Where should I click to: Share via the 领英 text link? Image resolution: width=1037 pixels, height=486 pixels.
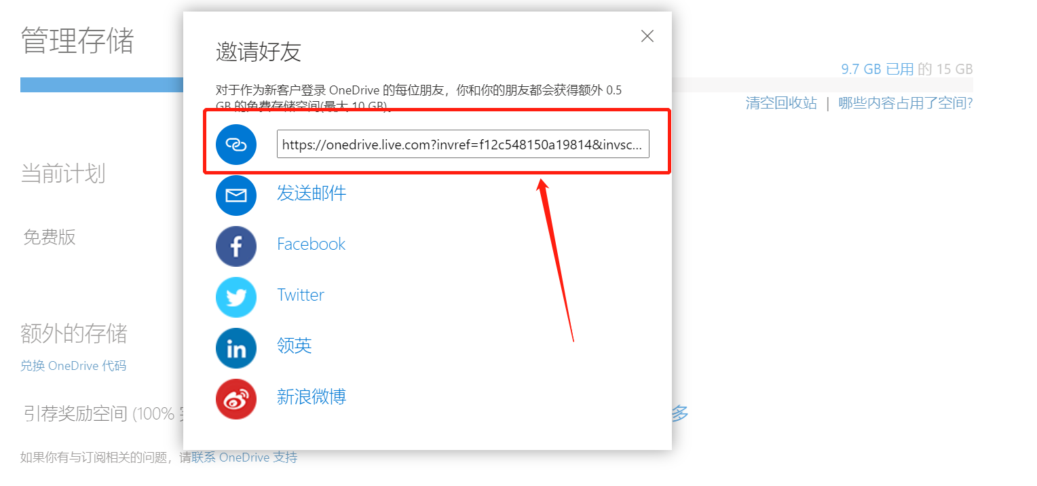tap(295, 346)
